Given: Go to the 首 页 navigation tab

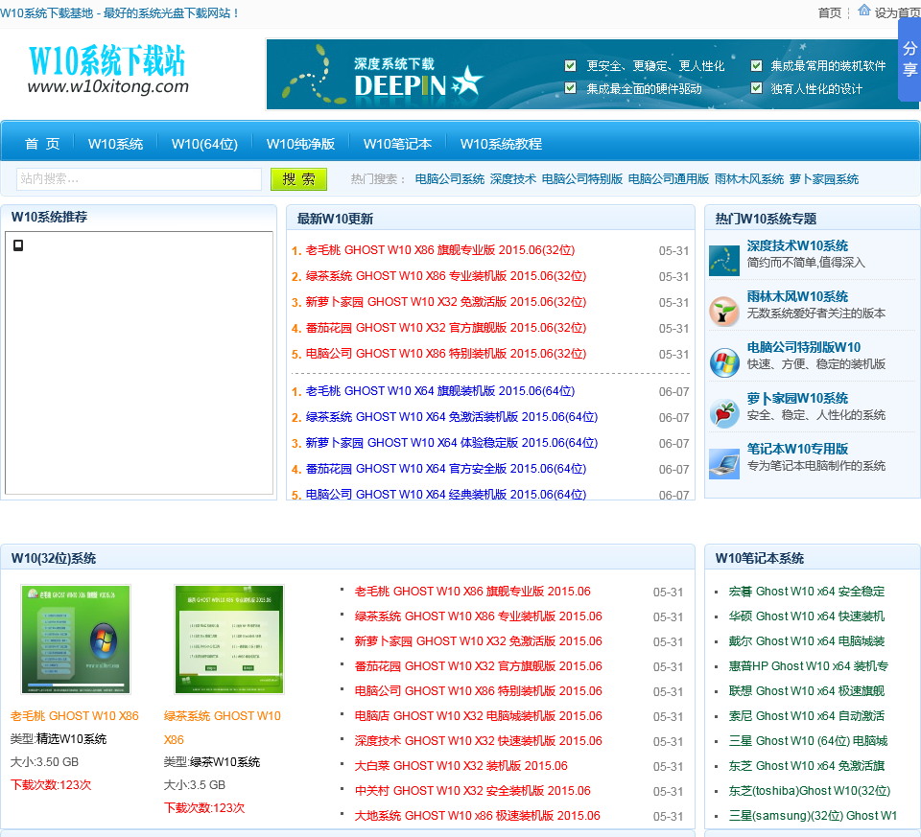Looking at the screenshot, I should [x=42, y=144].
